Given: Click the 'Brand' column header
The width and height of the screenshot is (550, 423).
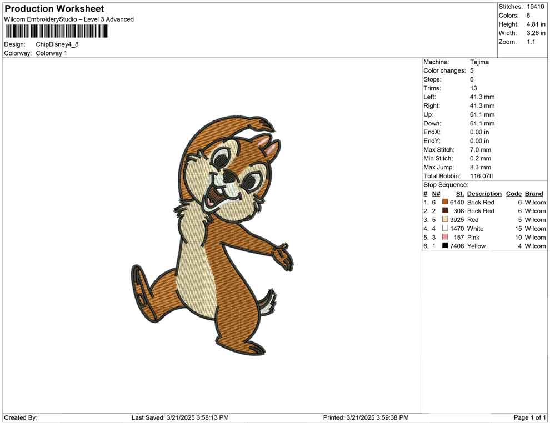Looking at the screenshot, I should point(534,193).
